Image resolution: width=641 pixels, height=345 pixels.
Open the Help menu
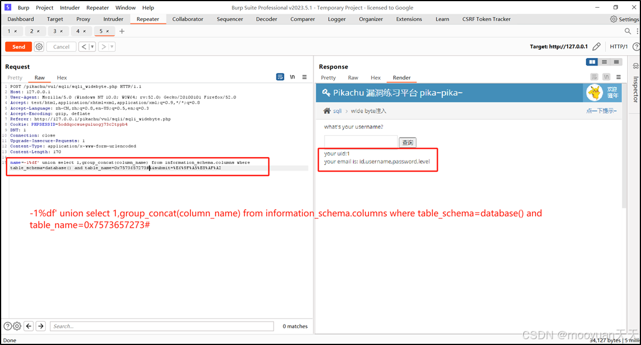pyautogui.click(x=148, y=8)
